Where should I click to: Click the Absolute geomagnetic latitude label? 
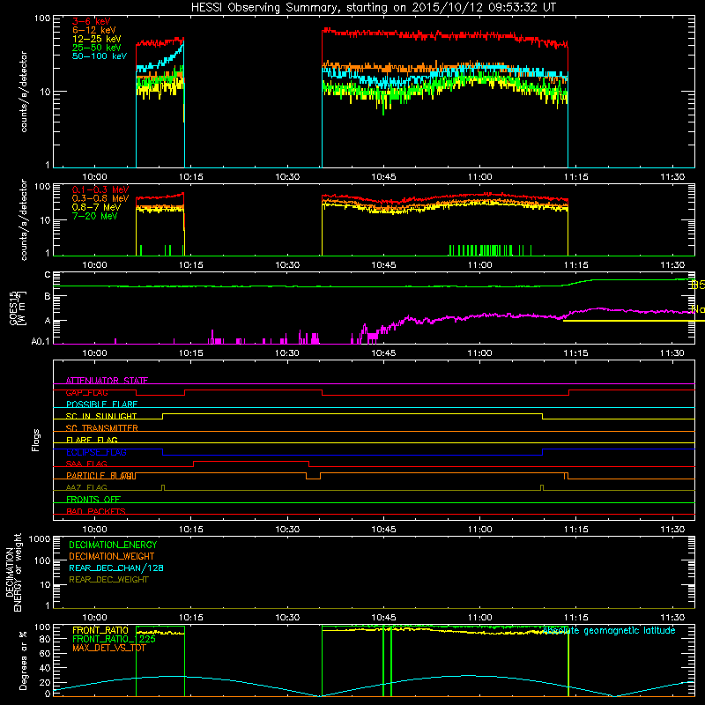[609, 630]
